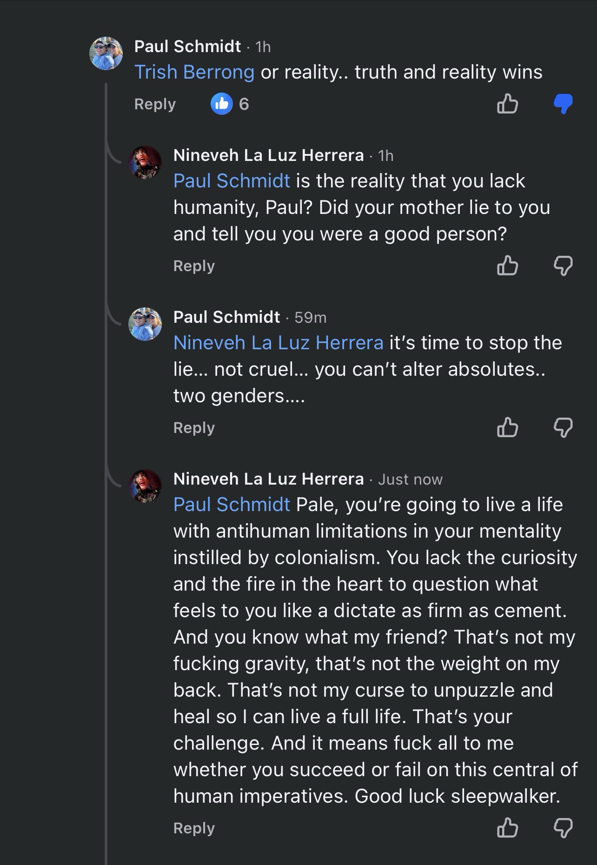
Task: Open the Paul Schmidt author name at 59m
Action: tap(226, 317)
